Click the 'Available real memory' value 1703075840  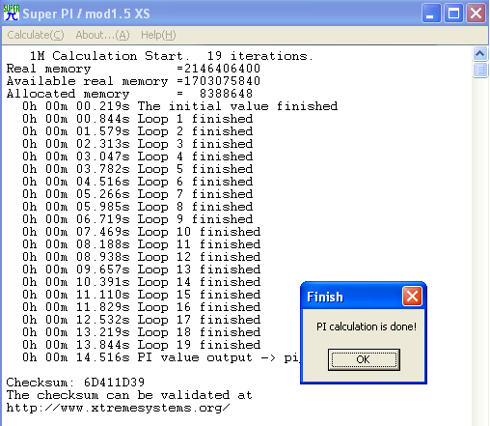click(222, 81)
